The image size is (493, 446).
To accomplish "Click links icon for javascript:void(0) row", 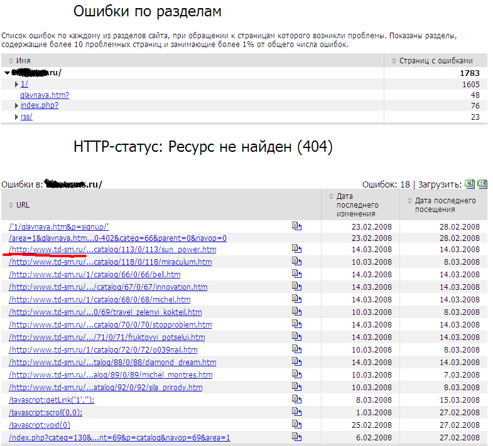I will pos(297,425).
